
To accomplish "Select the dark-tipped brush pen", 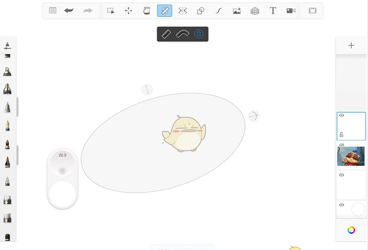I will pyautogui.click(x=8, y=162).
